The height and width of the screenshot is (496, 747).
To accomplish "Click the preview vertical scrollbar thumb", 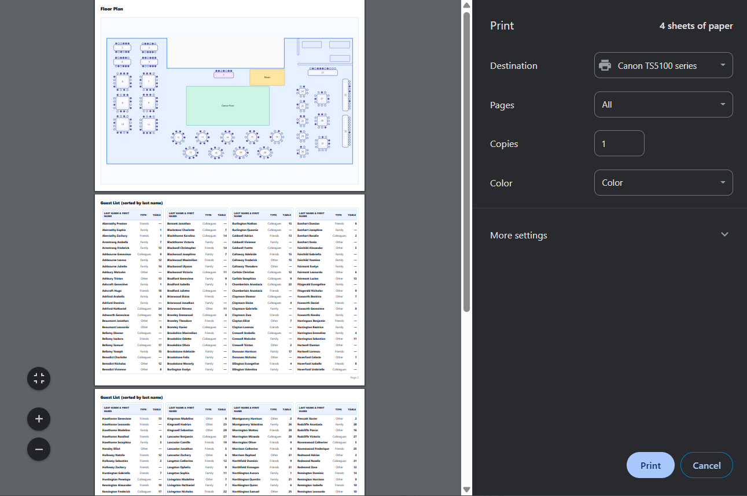I will (x=466, y=162).
